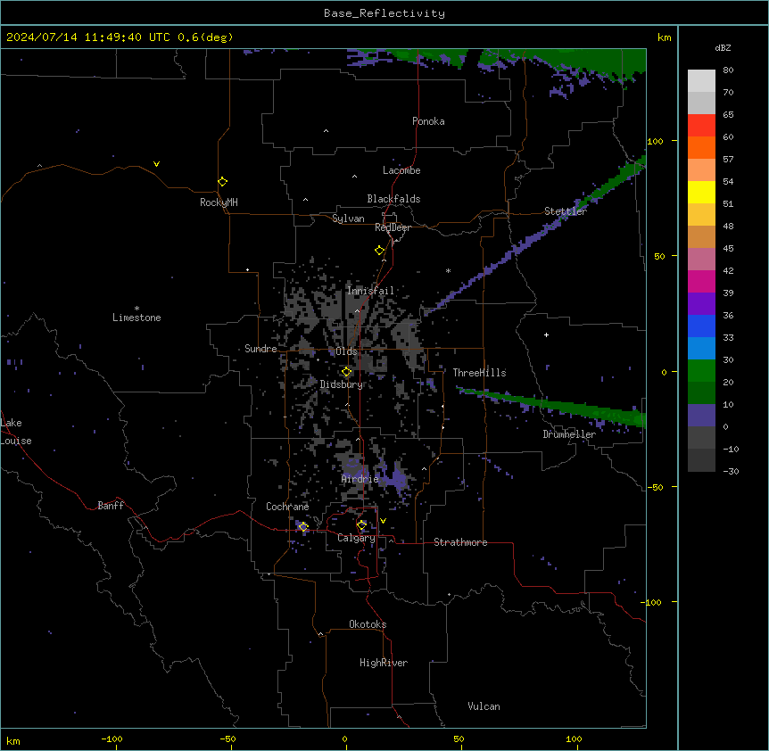This screenshot has height=751, width=769.
Task: Click the Vulcan label
Action: (x=484, y=706)
